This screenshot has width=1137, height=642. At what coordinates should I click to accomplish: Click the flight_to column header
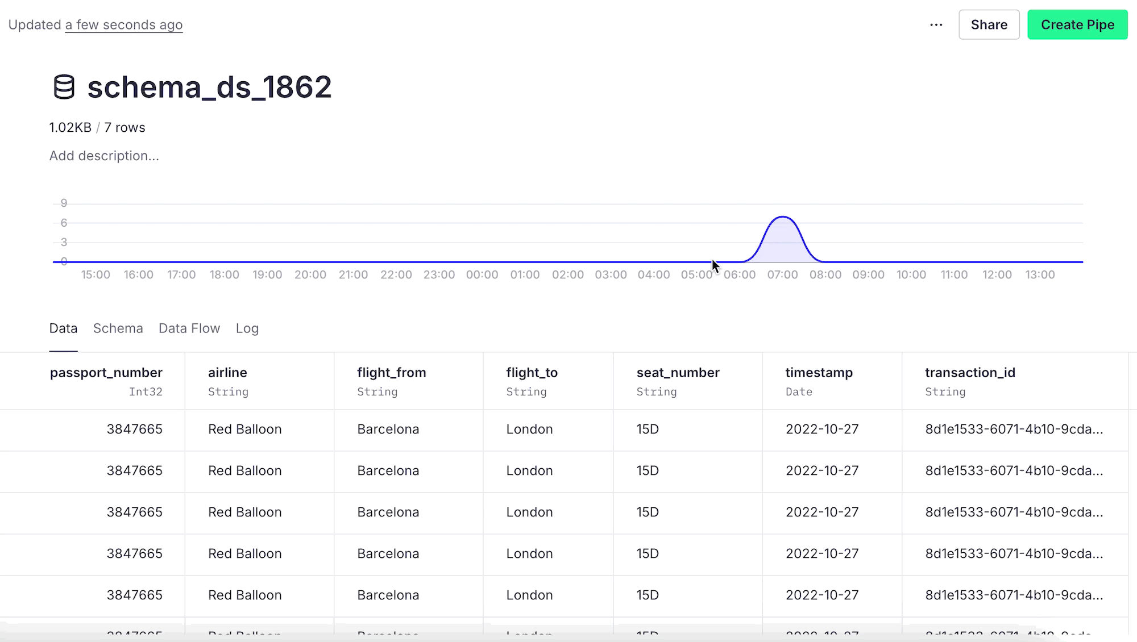pos(532,373)
